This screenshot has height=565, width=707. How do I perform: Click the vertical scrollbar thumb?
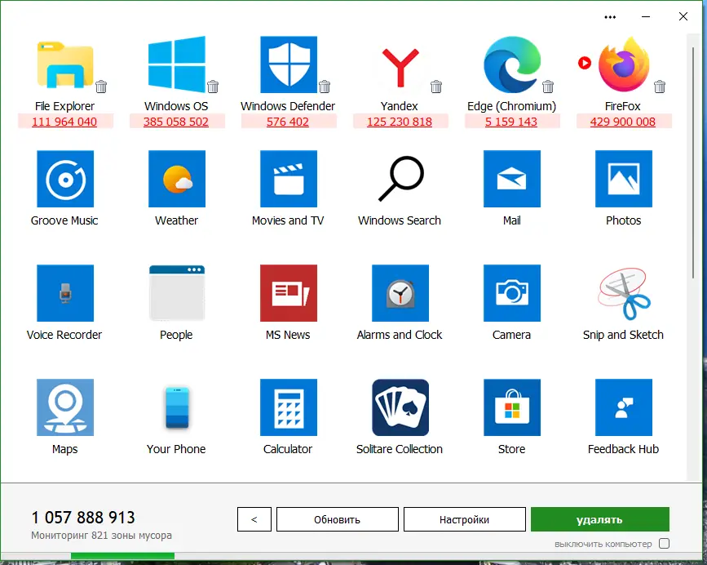click(693, 162)
